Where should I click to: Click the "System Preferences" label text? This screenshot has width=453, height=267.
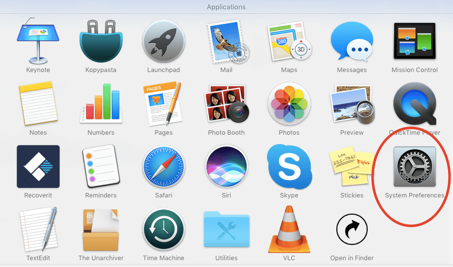pyautogui.click(x=415, y=195)
